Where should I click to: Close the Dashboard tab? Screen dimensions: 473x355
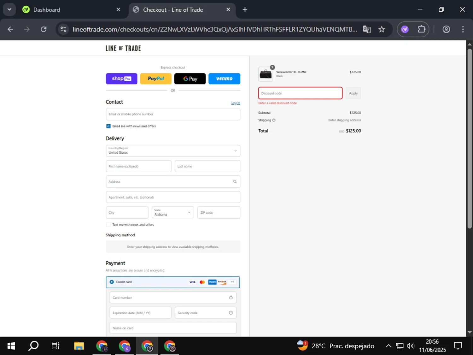[x=118, y=9]
